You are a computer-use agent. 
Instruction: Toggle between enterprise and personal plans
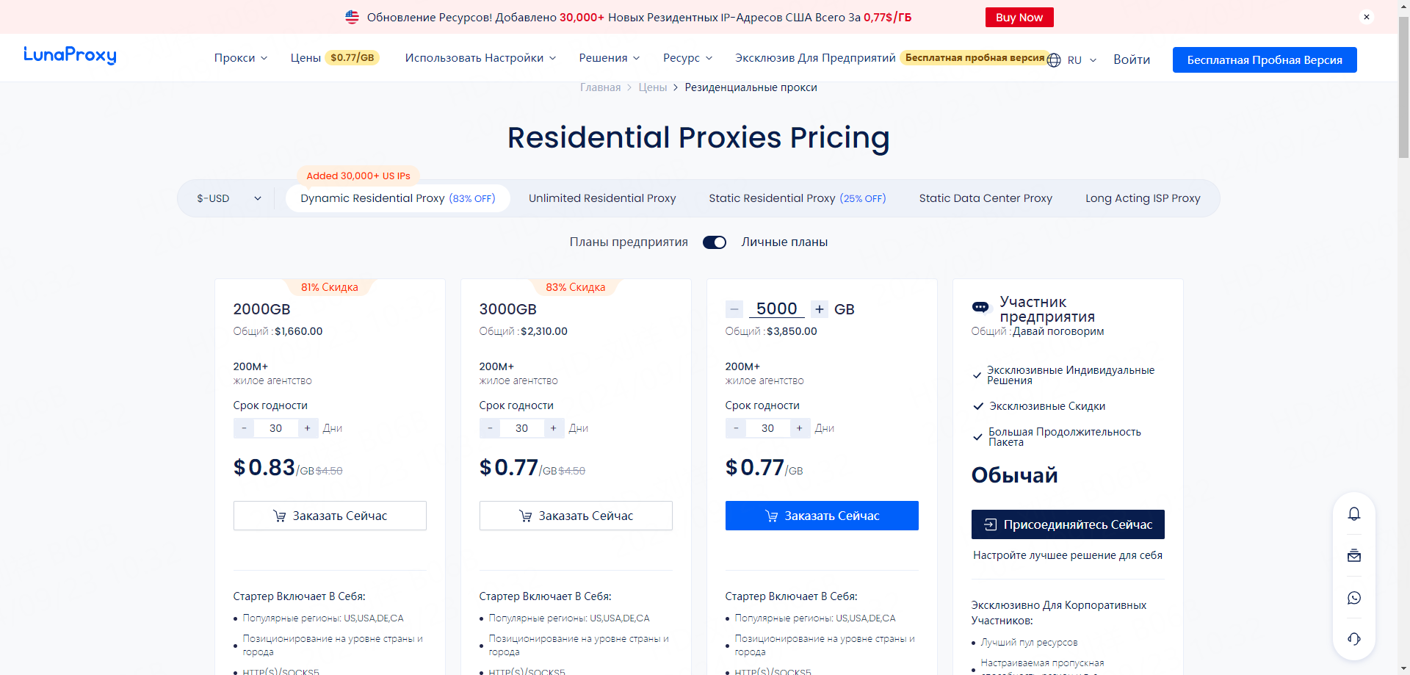click(714, 242)
